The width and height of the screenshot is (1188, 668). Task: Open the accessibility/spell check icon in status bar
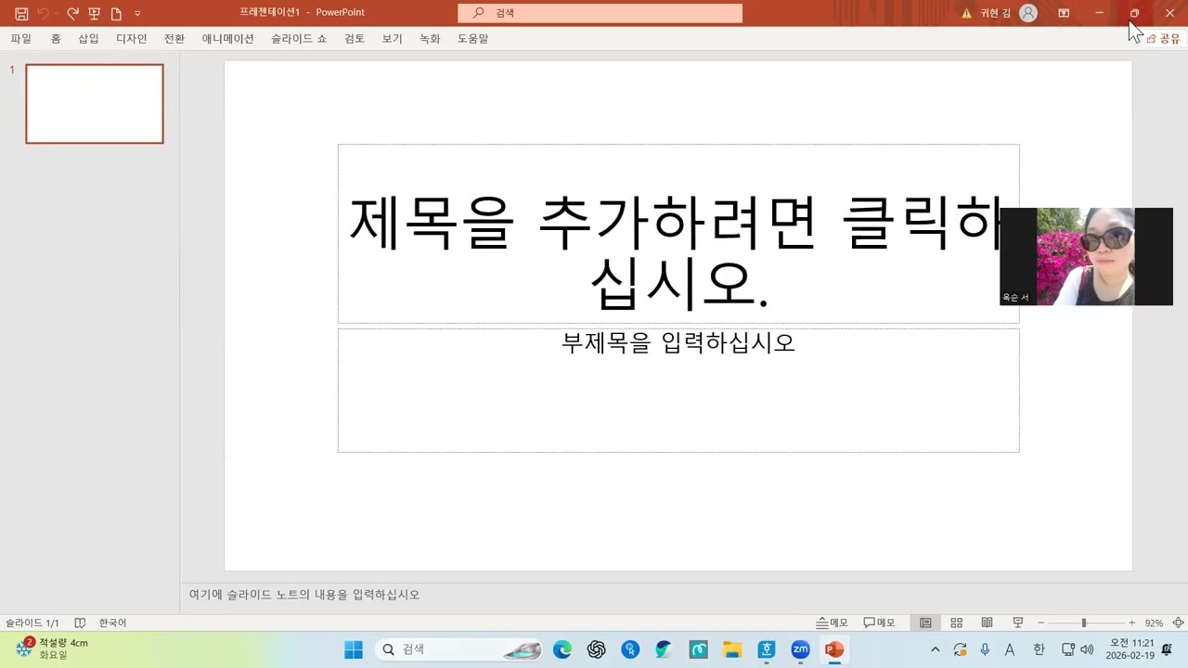point(80,623)
